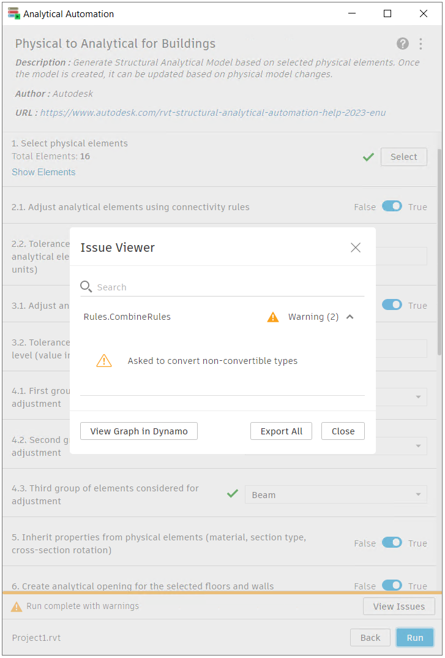Viewport: 445px width, 658px height.
Task: Enable connectivity rules adjustment toggle
Action: pos(392,206)
